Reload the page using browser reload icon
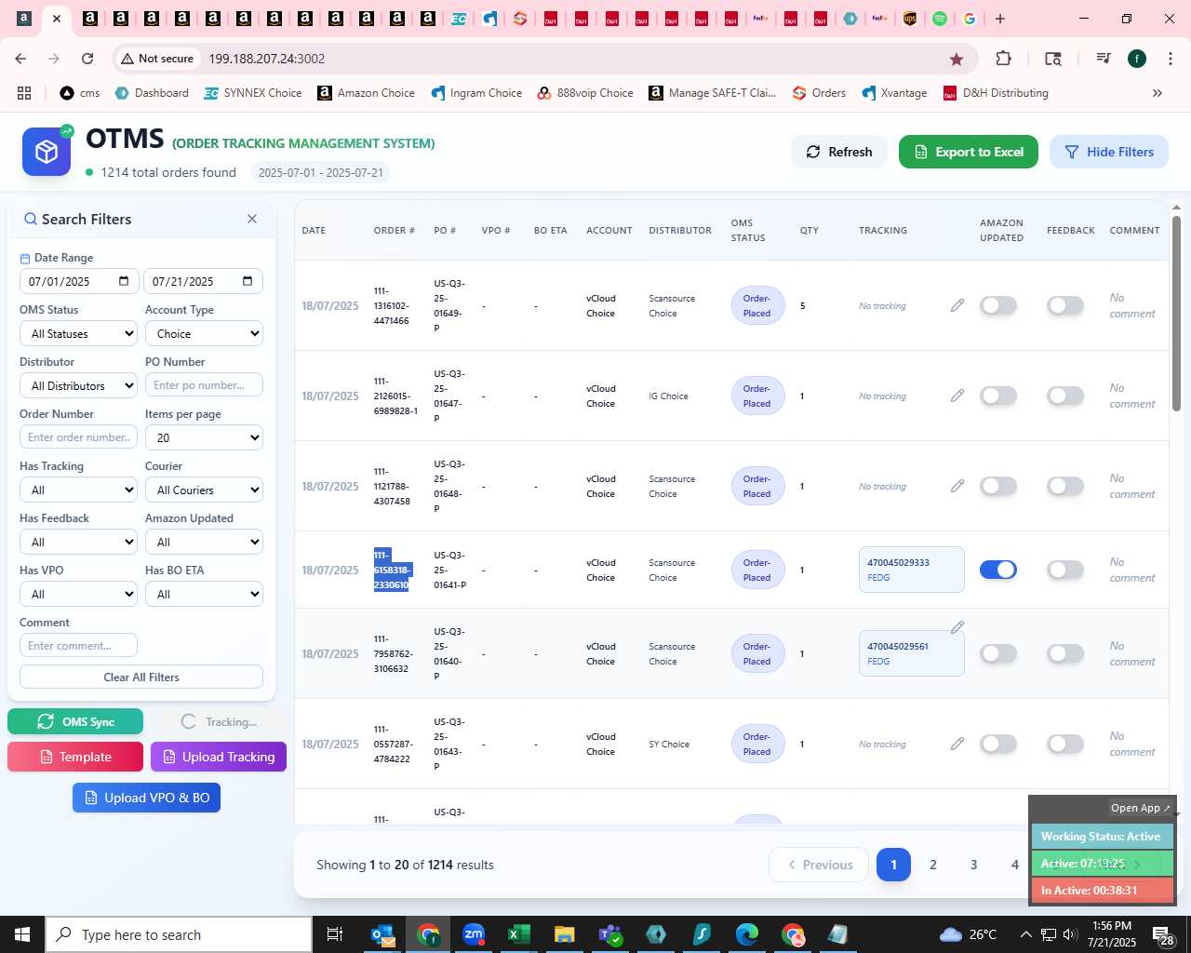This screenshot has width=1191, height=953. [x=87, y=59]
